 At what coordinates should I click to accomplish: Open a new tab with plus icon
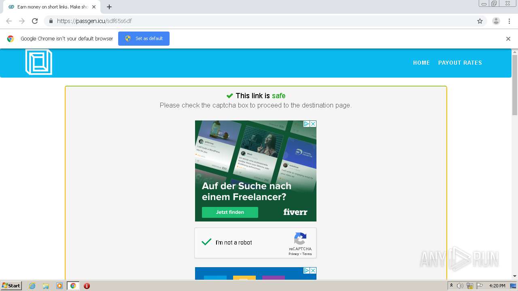(109, 7)
